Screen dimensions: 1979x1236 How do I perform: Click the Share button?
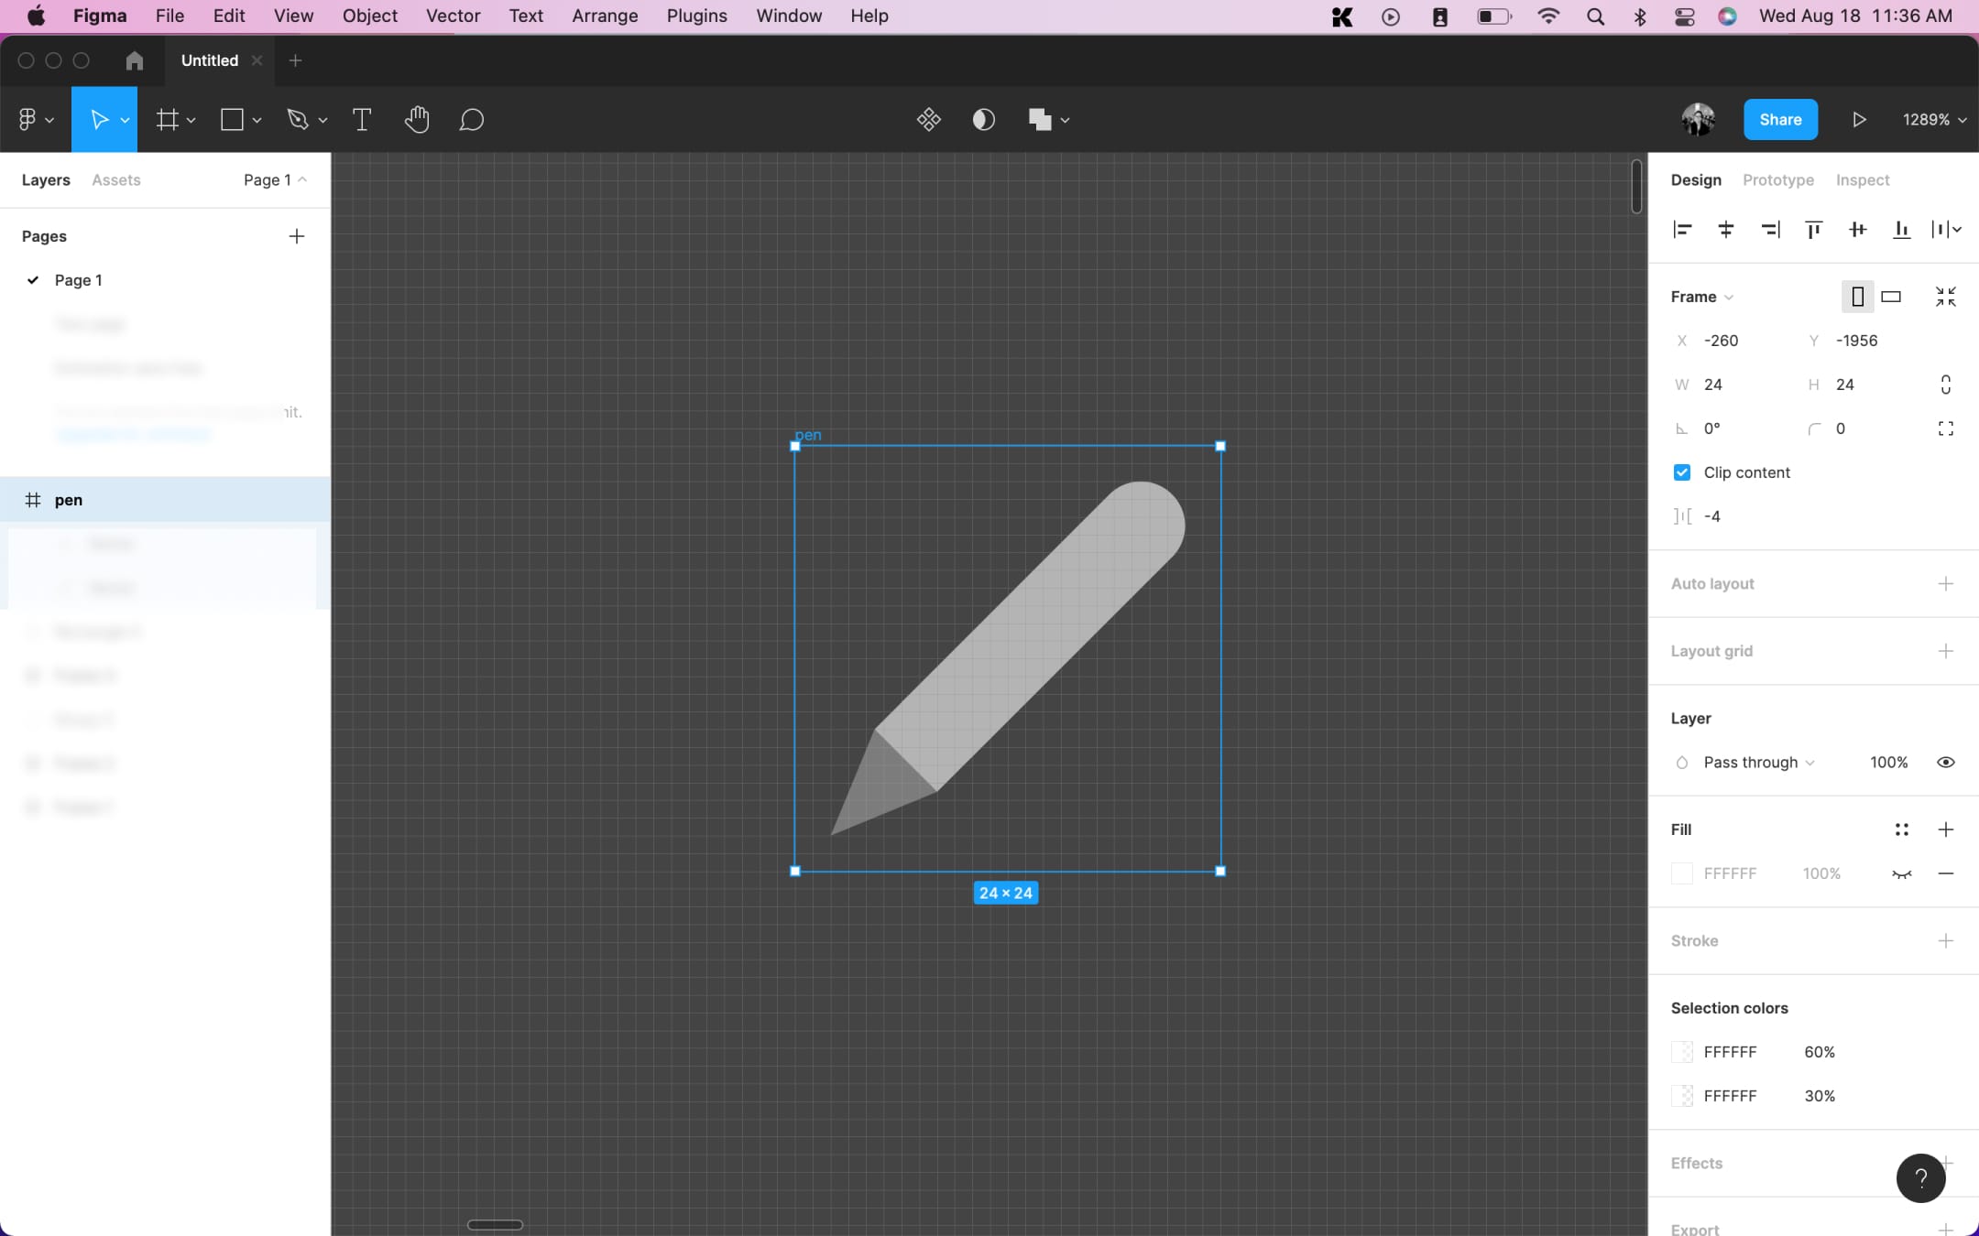1780,120
